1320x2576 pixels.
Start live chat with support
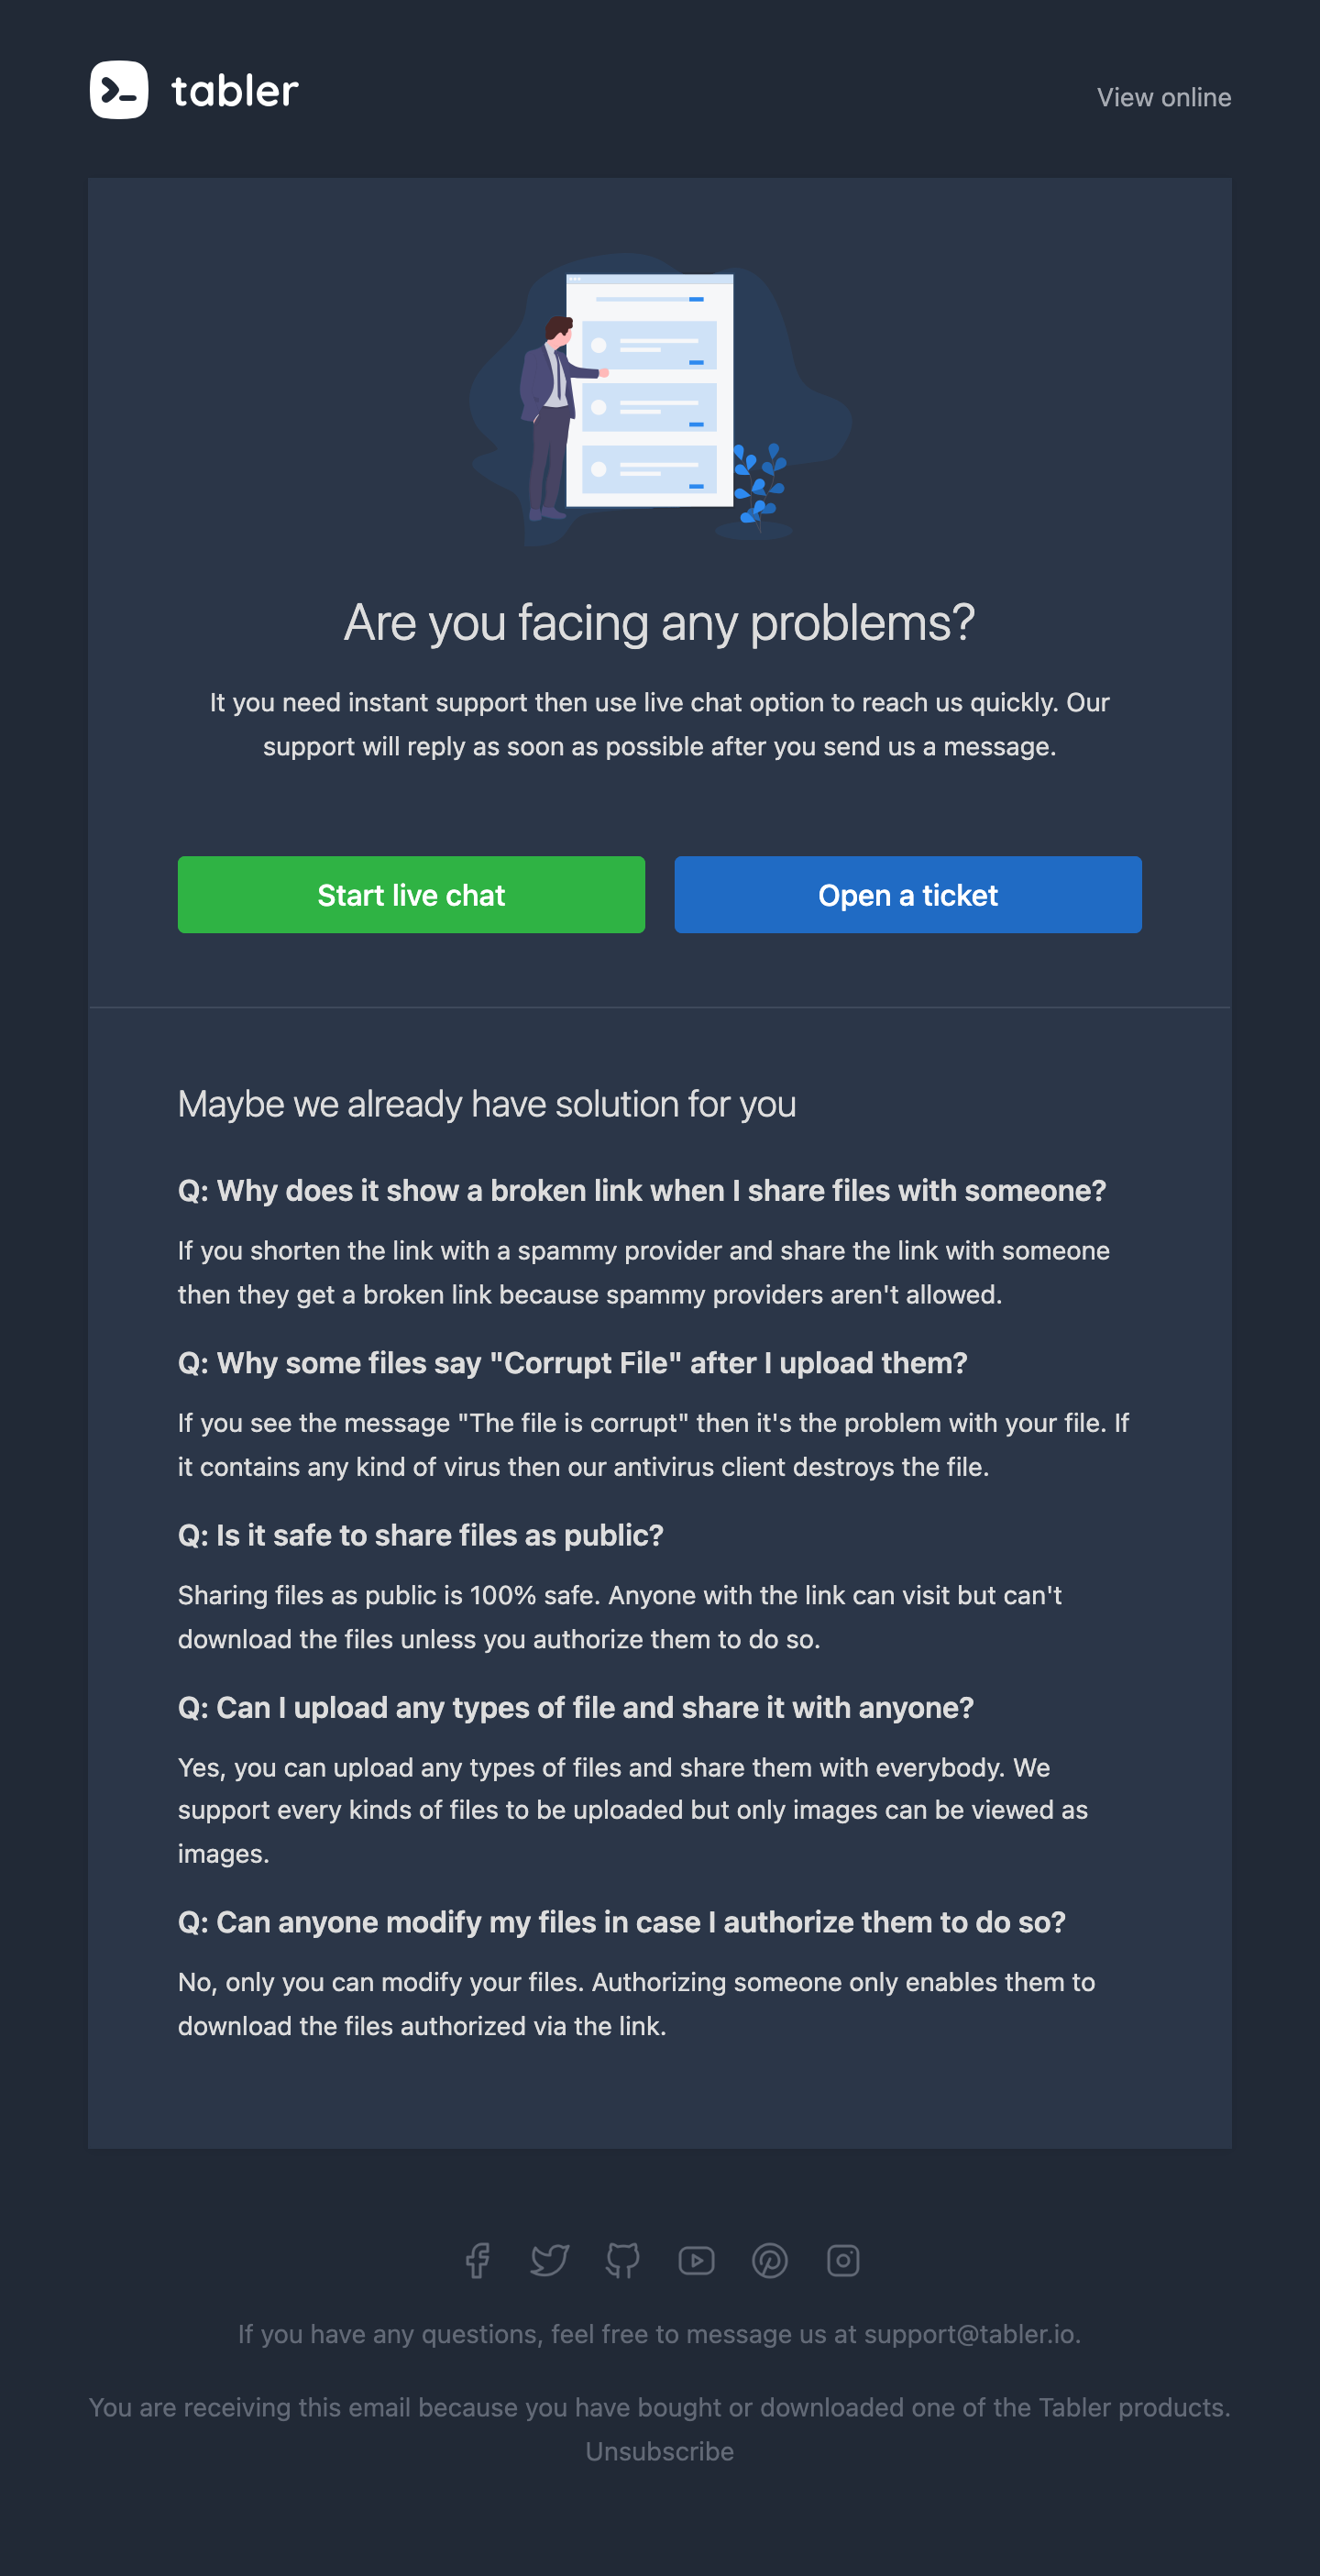pyautogui.click(x=411, y=894)
